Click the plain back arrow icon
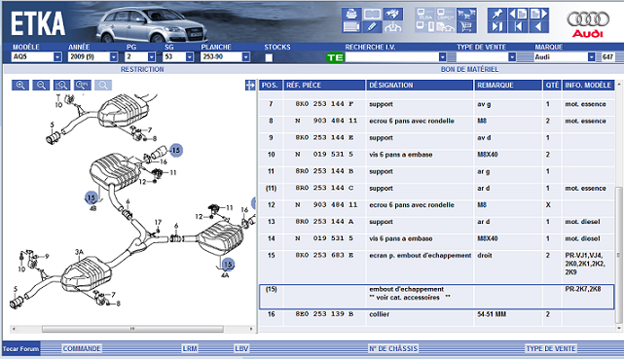 tap(539, 26)
